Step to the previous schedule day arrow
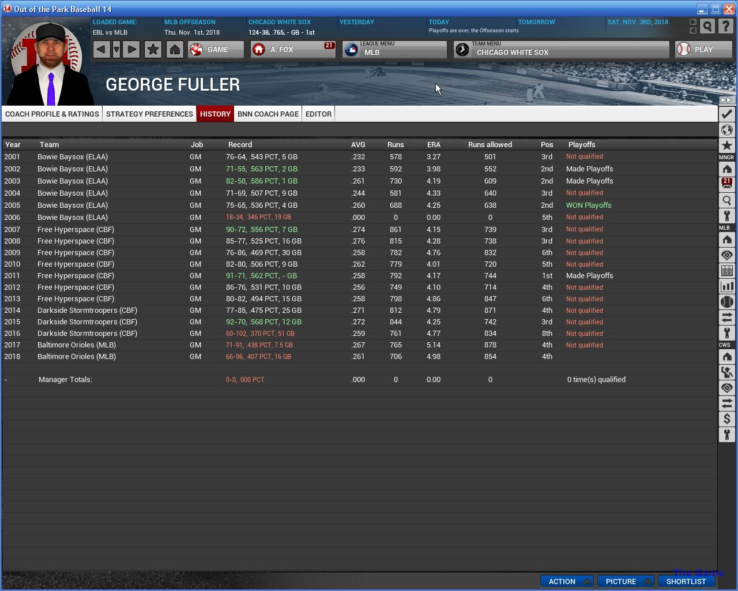The height and width of the screenshot is (591, 738). pyautogui.click(x=693, y=31)
